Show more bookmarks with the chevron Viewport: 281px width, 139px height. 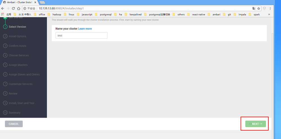[x=269, y=14]
